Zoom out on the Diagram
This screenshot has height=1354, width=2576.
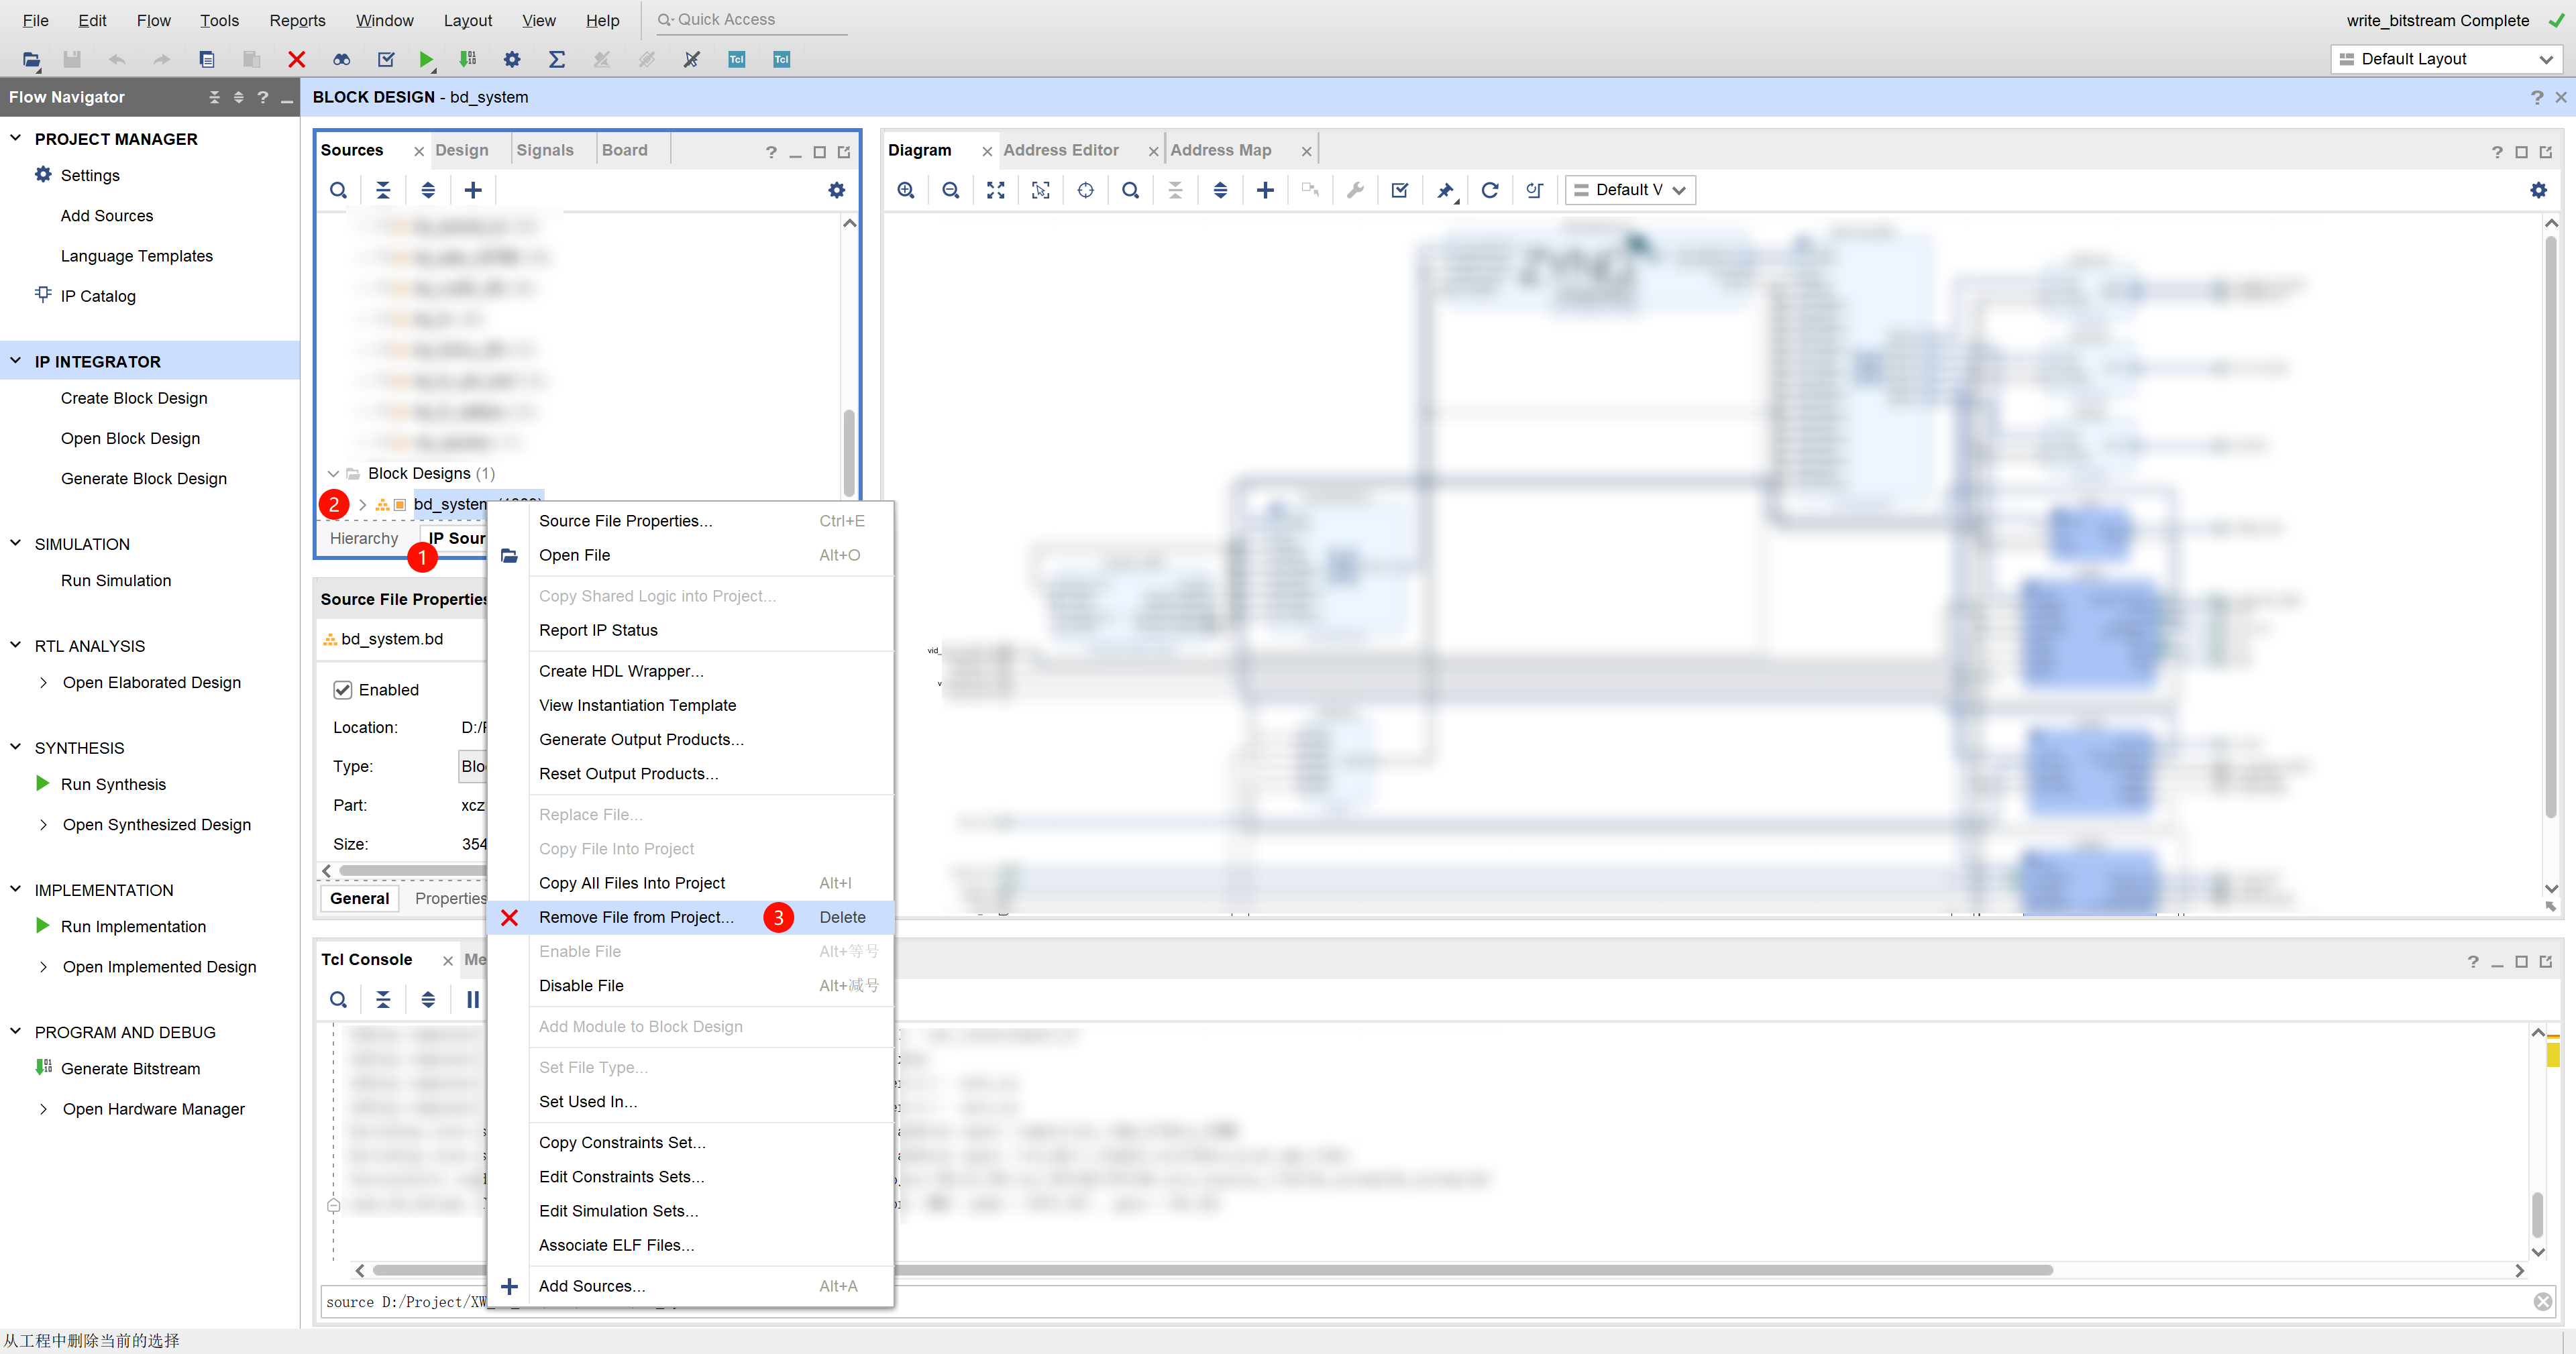coord(951,190)
